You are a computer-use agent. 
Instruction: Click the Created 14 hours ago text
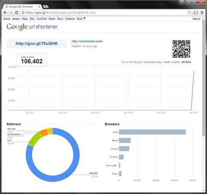pyautogui.click(x=84, y=46)
